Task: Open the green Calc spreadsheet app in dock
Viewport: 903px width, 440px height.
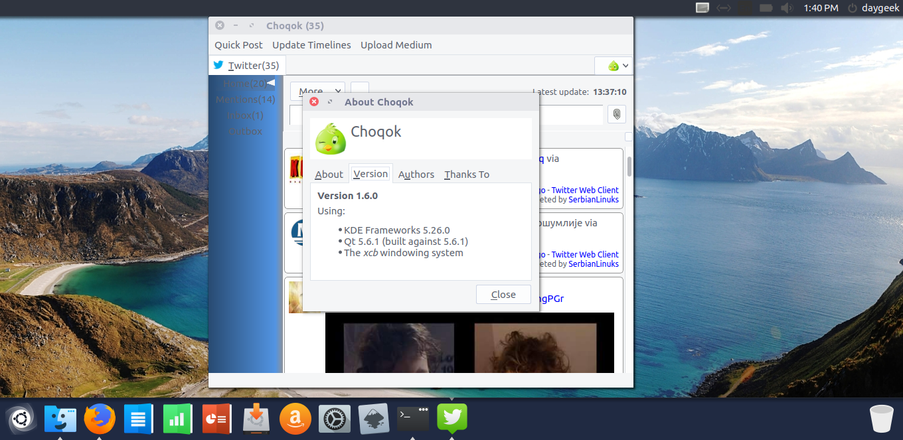Action: (x=177, y=419)
